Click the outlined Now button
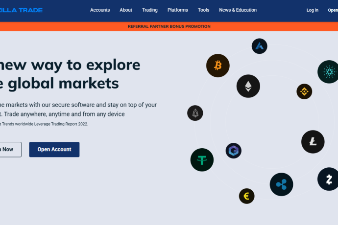The image size is (338, 225). 10,149
